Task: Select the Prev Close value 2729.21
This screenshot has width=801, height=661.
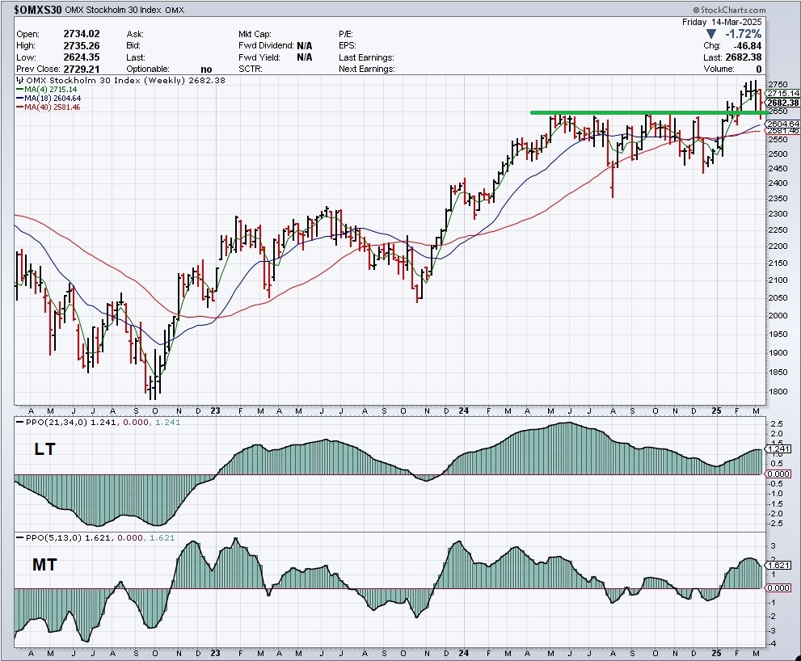Action: [x=81, y=69]
